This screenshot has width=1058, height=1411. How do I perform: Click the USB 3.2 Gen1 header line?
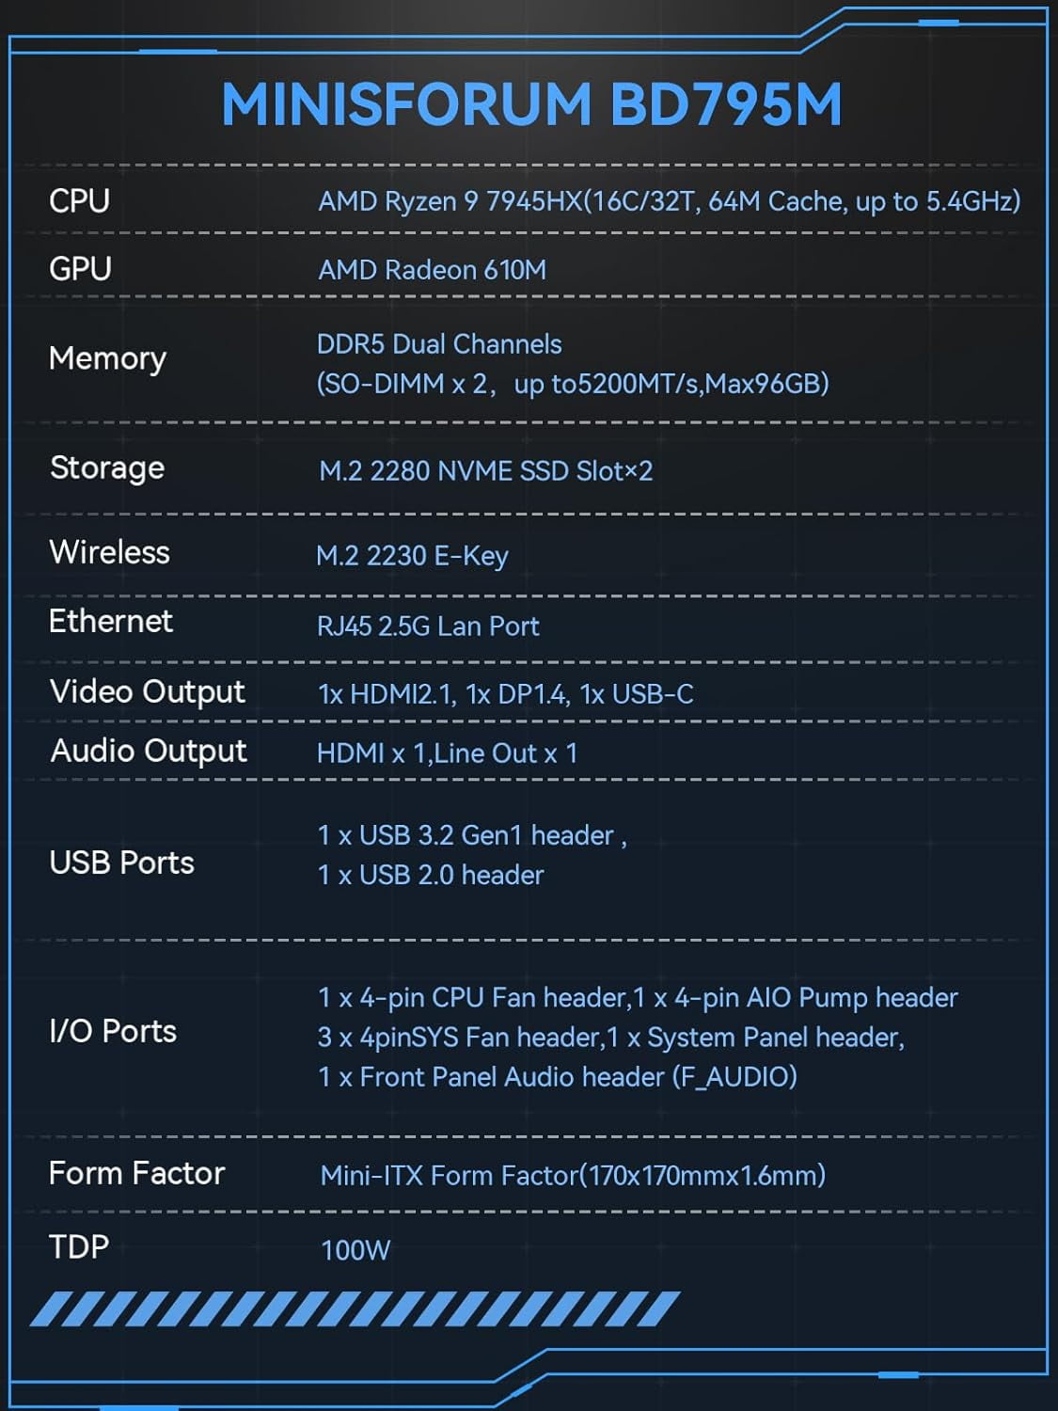pos(471,835)
